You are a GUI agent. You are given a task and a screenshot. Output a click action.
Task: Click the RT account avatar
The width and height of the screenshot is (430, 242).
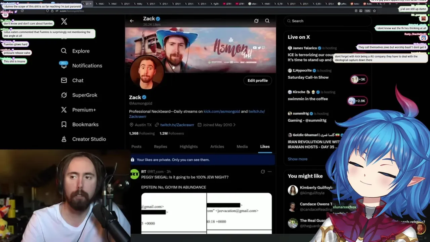135,174
